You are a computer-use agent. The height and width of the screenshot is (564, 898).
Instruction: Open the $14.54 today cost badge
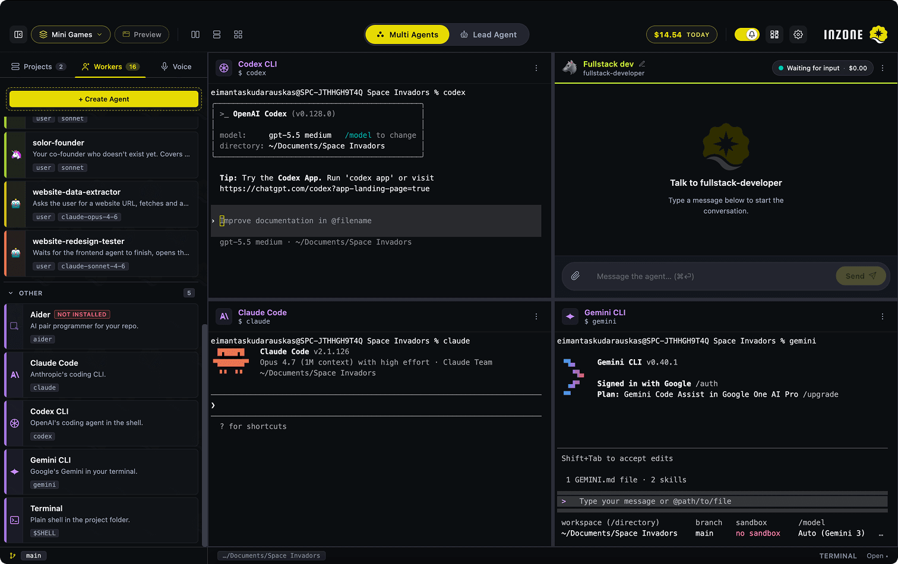click(682, 34)
